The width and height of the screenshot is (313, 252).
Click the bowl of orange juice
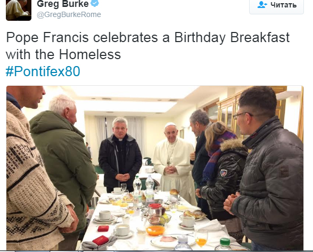pyautogui.click(x=155, y=230)
